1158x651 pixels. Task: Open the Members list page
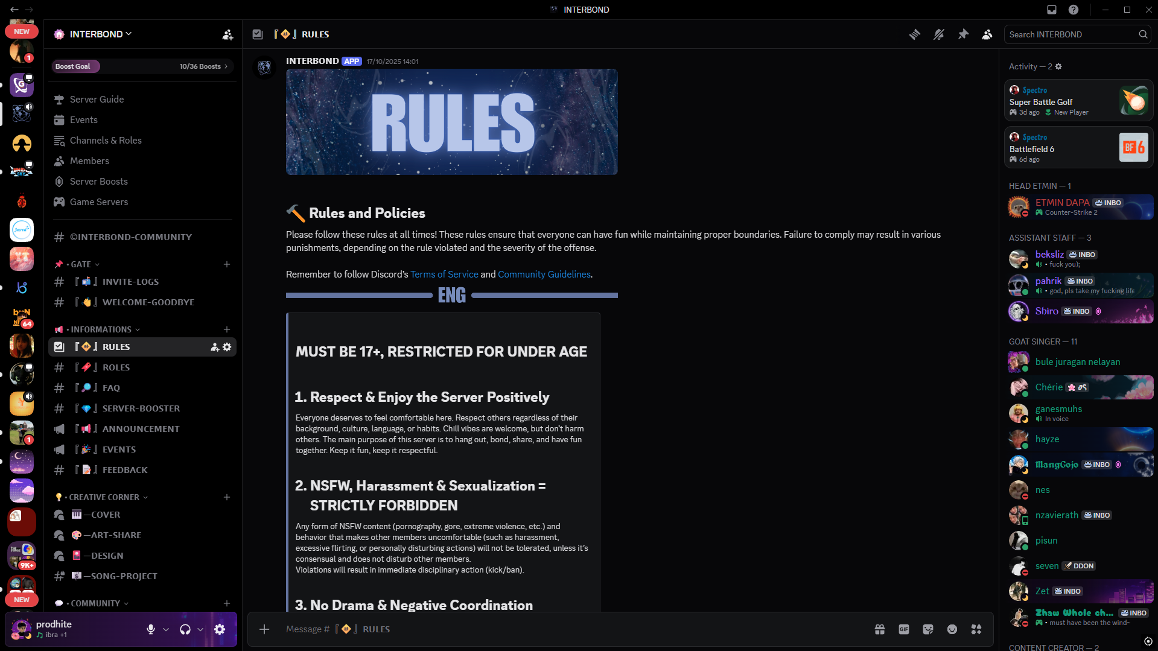(142, 161)
